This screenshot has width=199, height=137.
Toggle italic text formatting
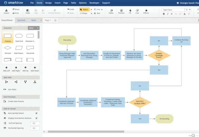tap(168, 14)
